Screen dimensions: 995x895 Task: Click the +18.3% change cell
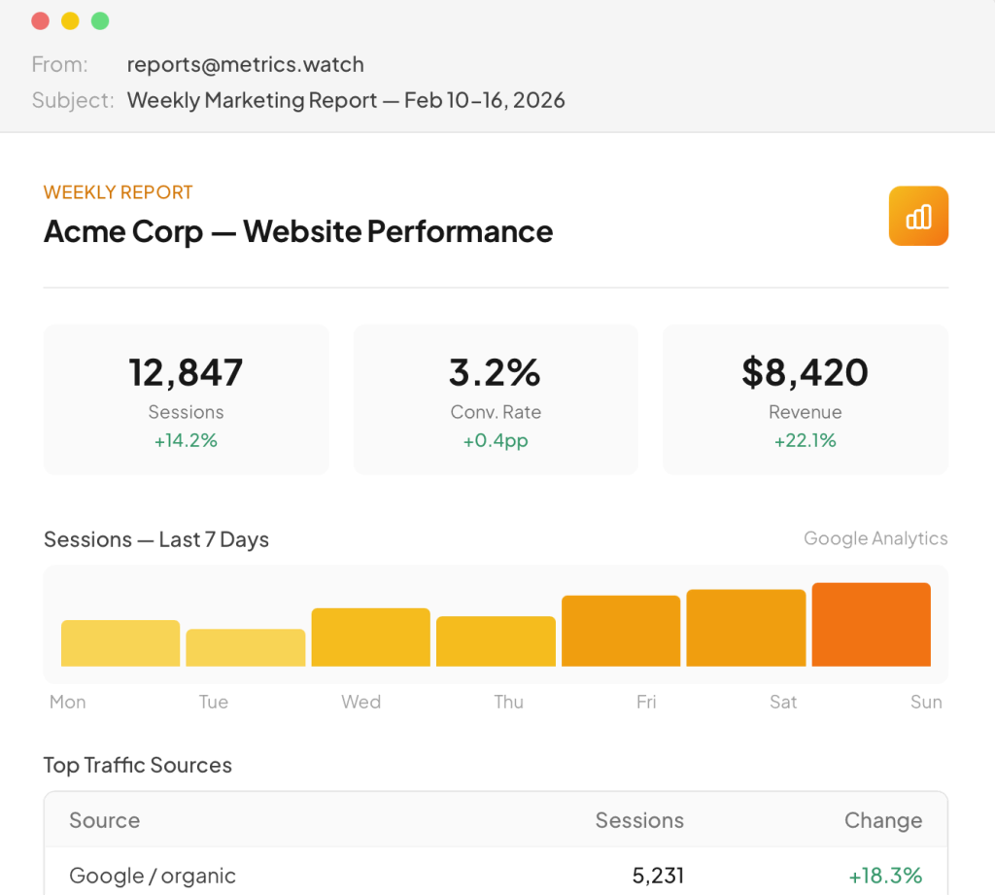885,876
